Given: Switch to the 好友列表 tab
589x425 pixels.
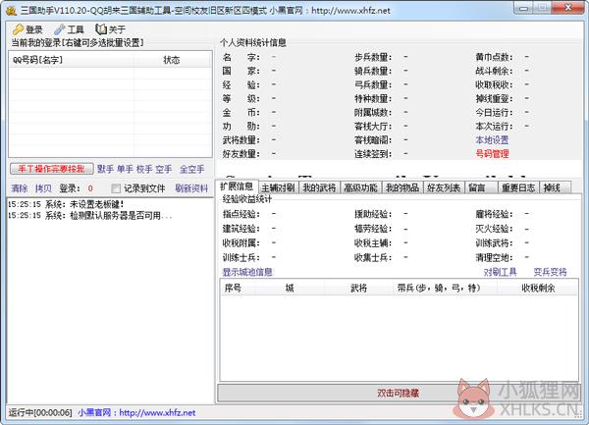Looking at the screenshot, I should coord(444,187).
